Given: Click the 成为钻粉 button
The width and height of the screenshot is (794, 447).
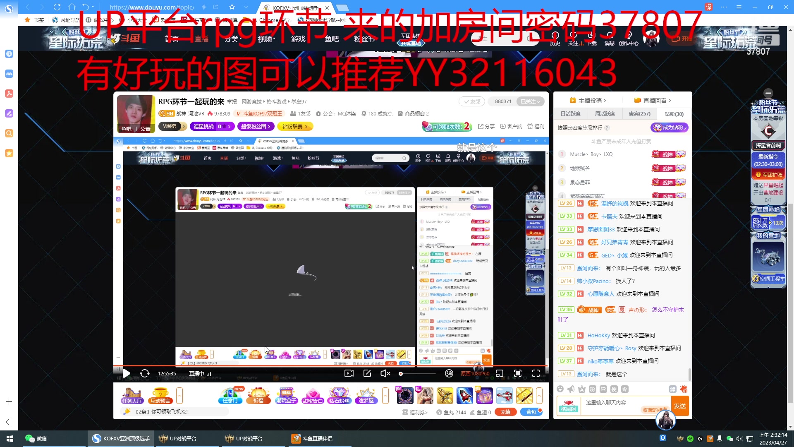Looking at the screenshot, I should point(670,127).
